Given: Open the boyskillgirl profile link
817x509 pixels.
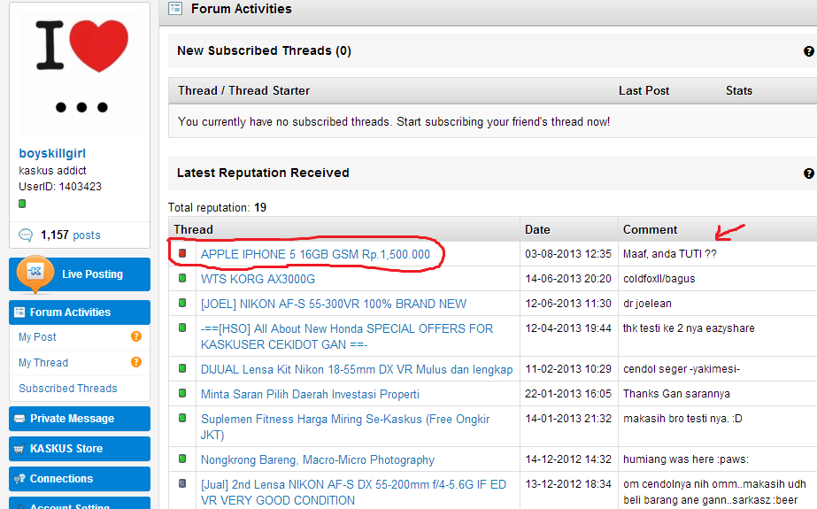Looking at the screenshot, I should 52,153.
